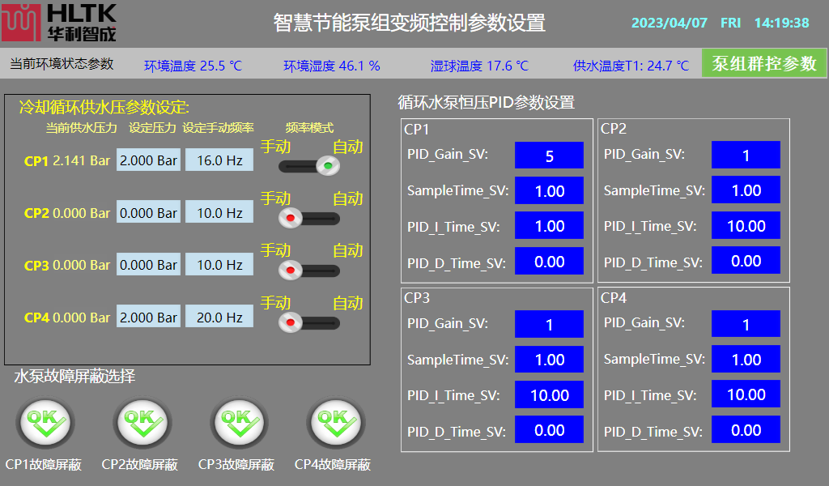Select CP2 PID_I_Time_SV value field
Image resolution: width=829 pixels, height=486 pixels.
[x=746, y=226]
